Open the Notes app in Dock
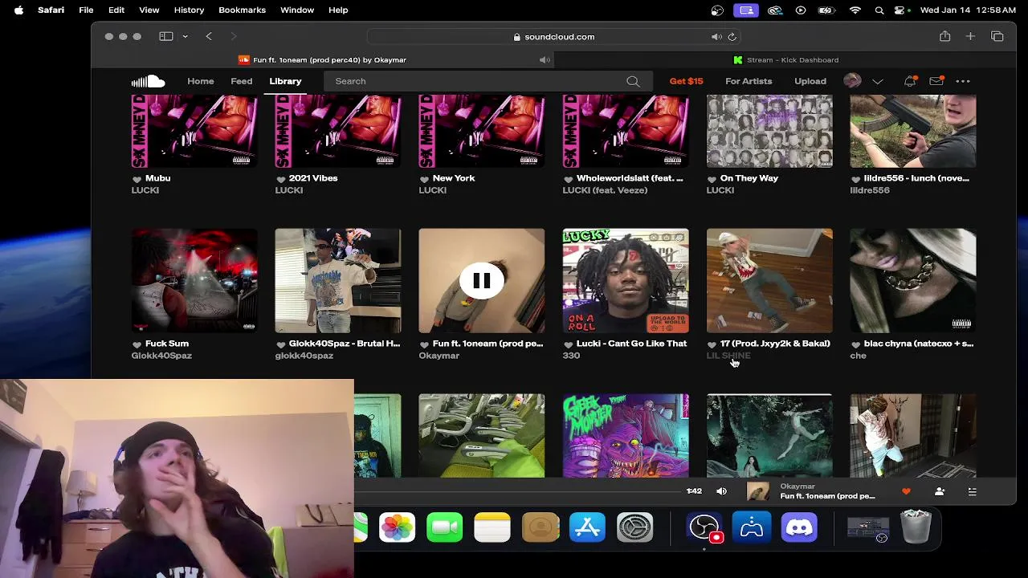 pyautogui.click(x=492, y=527)
